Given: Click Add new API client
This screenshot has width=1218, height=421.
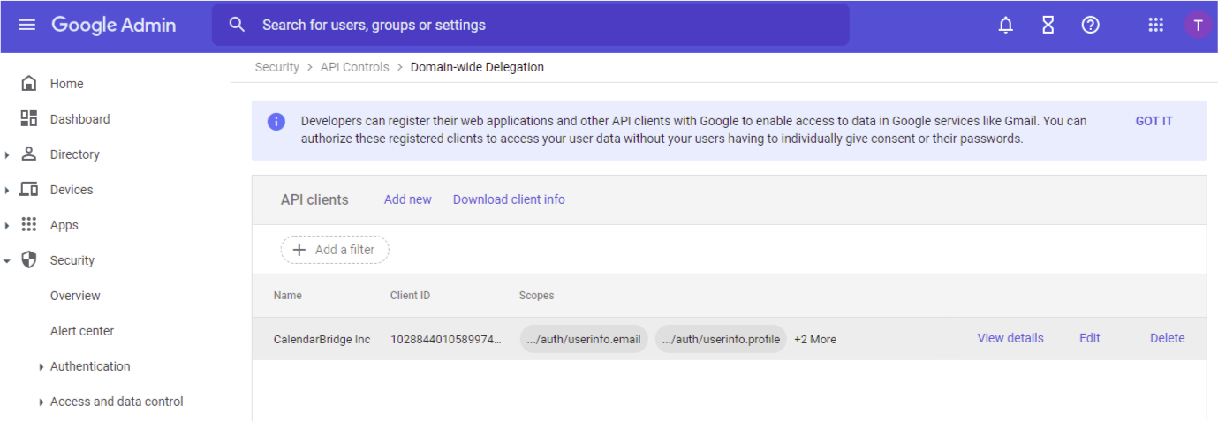Looking at the screenshot, I should (407, 199).
